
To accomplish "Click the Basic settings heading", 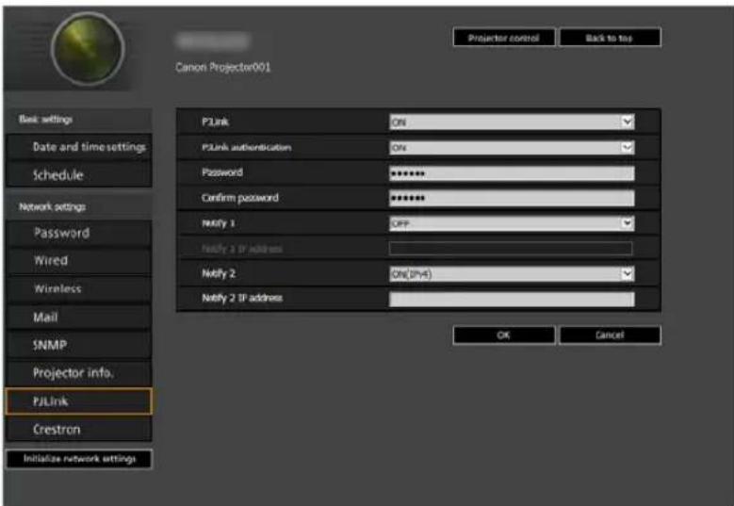I will pyautogui.click(x=45, y=120).
